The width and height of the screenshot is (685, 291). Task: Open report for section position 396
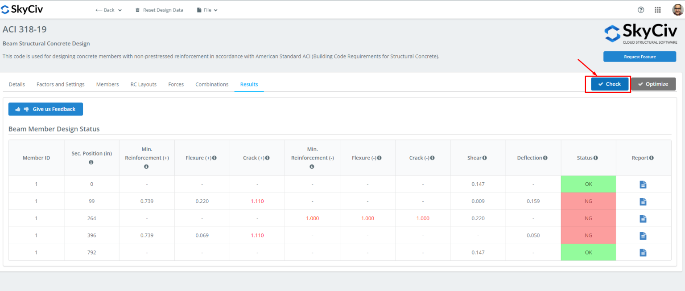(x=643, y=236)
